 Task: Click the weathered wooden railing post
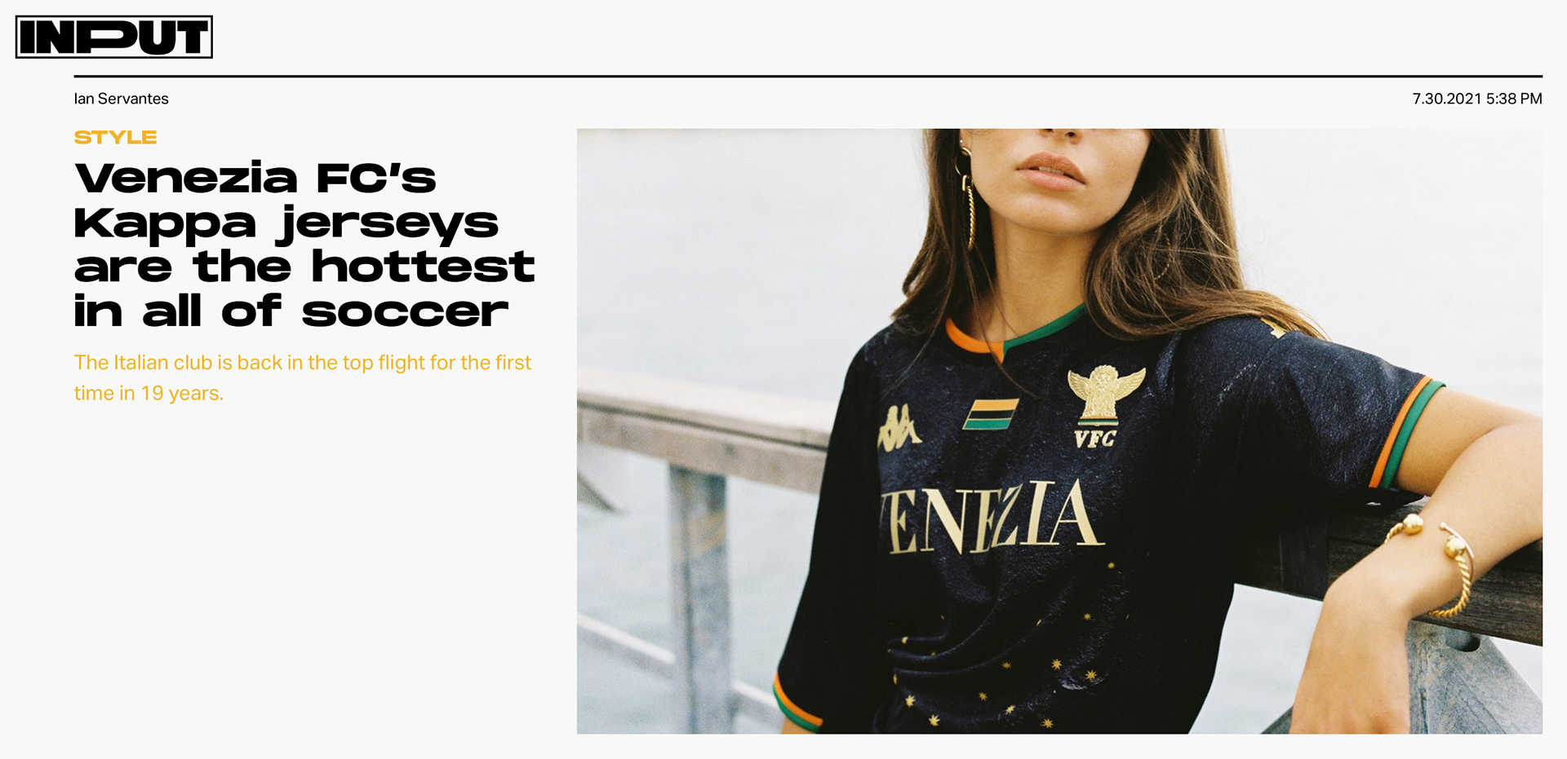pos(698,599)
